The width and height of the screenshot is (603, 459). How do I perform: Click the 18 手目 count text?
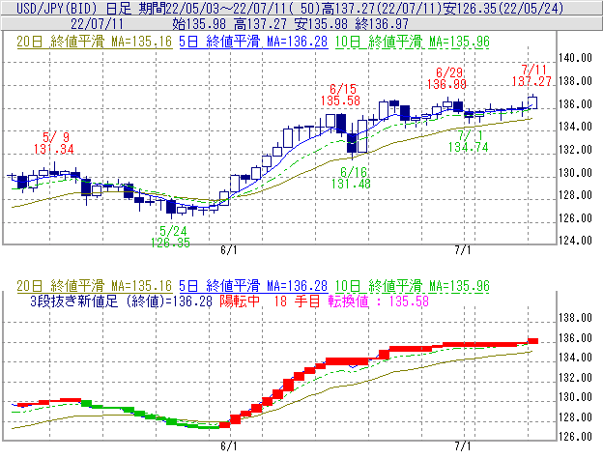[298, 301]
